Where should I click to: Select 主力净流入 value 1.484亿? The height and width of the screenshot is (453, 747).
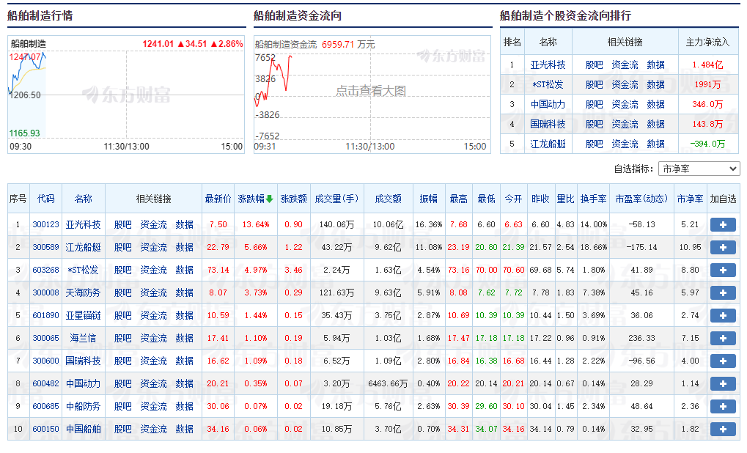(x=707, y=65)
